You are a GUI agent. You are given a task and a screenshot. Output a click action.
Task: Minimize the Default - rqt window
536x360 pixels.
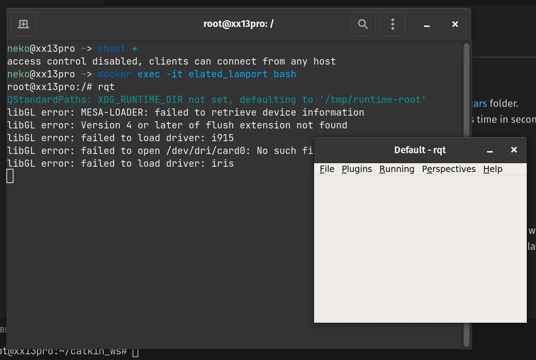click(x=490, y=150)
